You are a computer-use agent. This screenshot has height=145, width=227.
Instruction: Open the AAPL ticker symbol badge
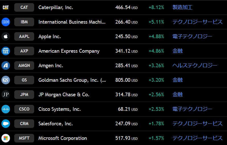coord(24,36)
